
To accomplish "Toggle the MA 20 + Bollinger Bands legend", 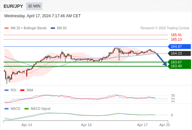I will [25, 28].
